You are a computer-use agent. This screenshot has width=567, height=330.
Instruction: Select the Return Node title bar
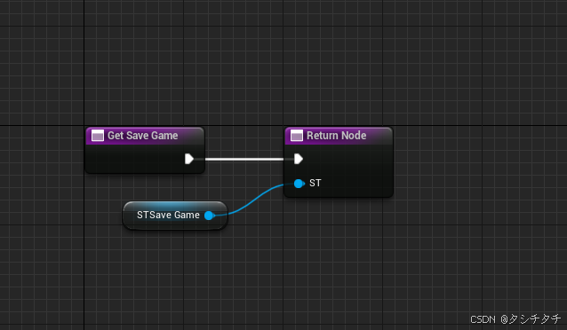(339, 136)
